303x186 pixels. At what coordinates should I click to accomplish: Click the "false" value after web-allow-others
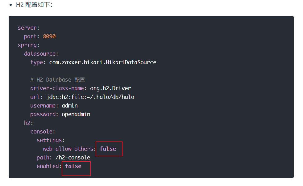[108, 149]
